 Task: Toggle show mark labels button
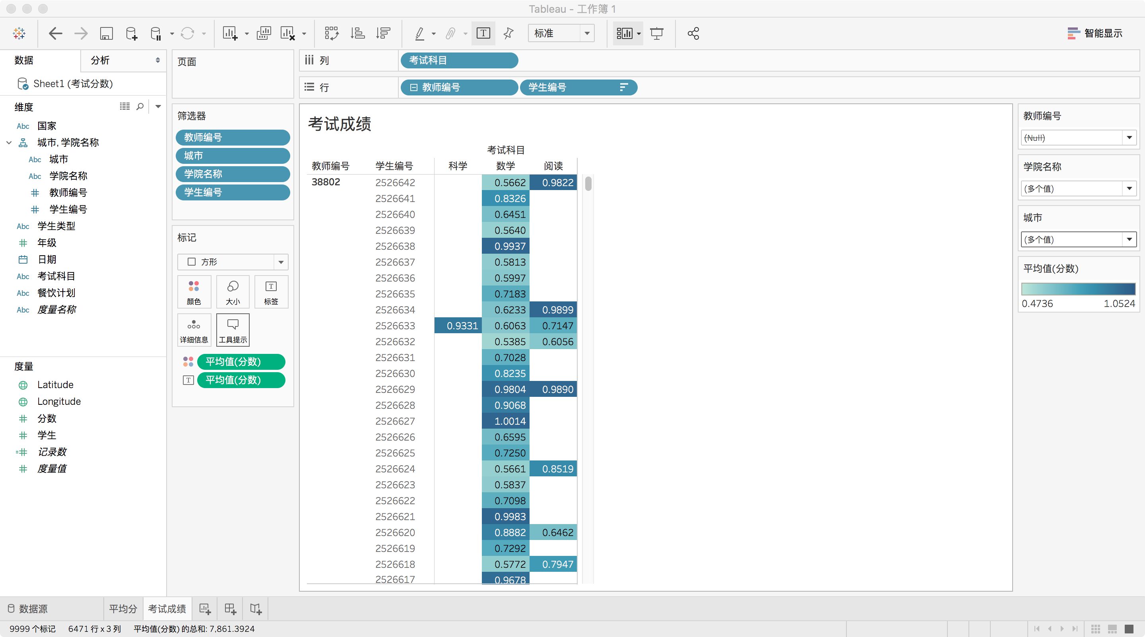483,33
